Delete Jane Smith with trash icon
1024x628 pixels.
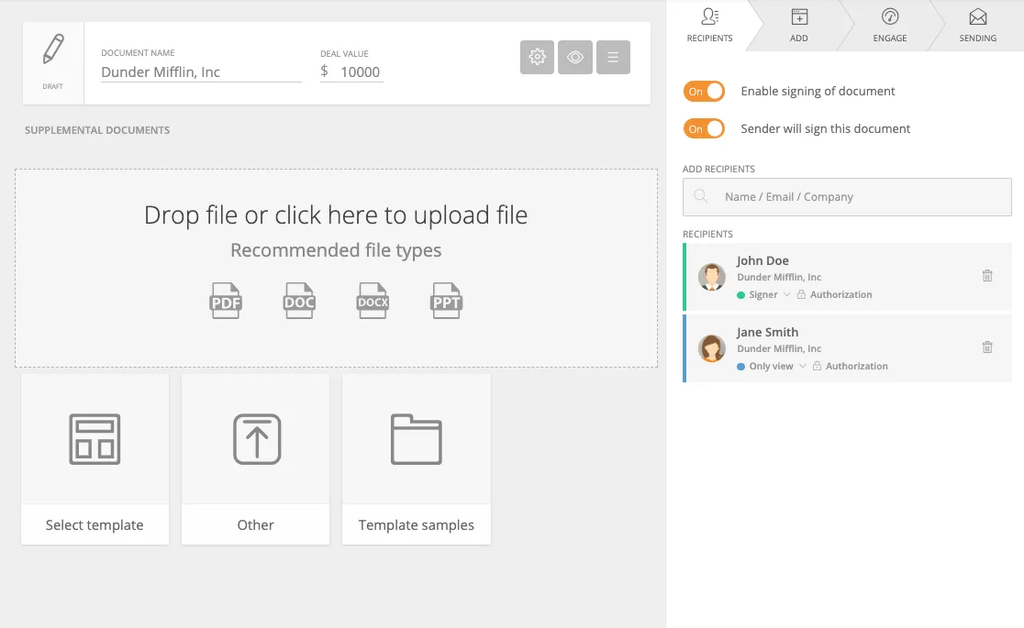click(x=987, y=347)
